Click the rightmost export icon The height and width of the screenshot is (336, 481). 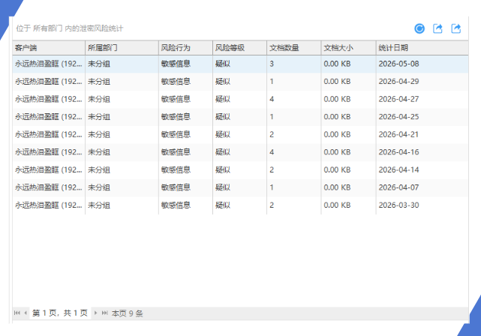click(456, 28)
